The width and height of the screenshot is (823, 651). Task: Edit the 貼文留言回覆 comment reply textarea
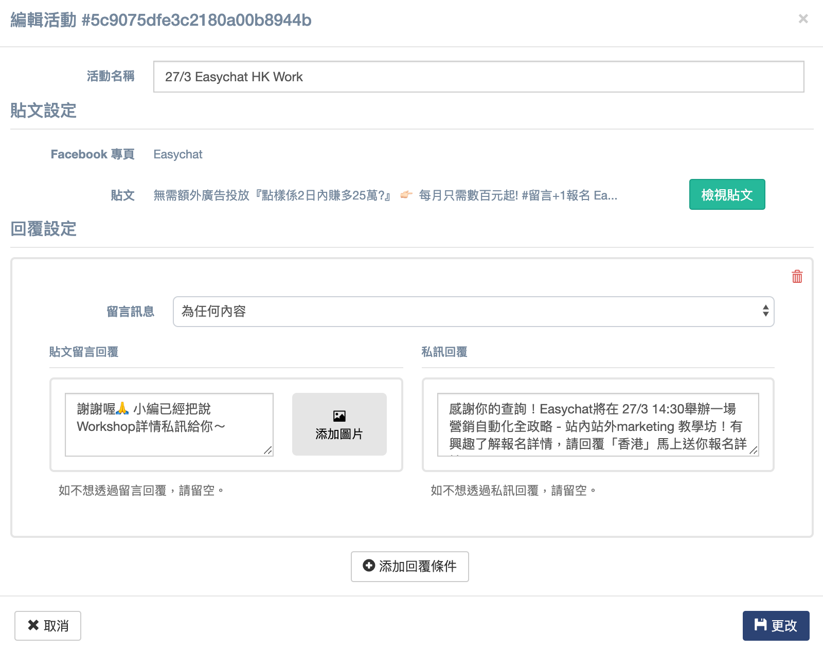tap(169, 424)
